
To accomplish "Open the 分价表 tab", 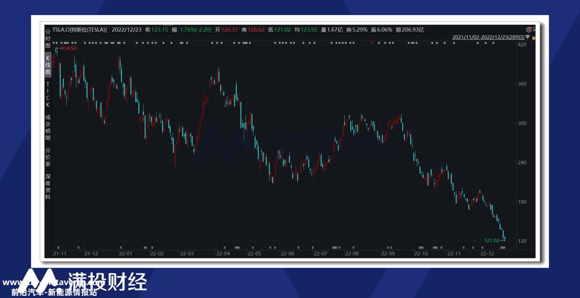I will (x=48, y=157).
